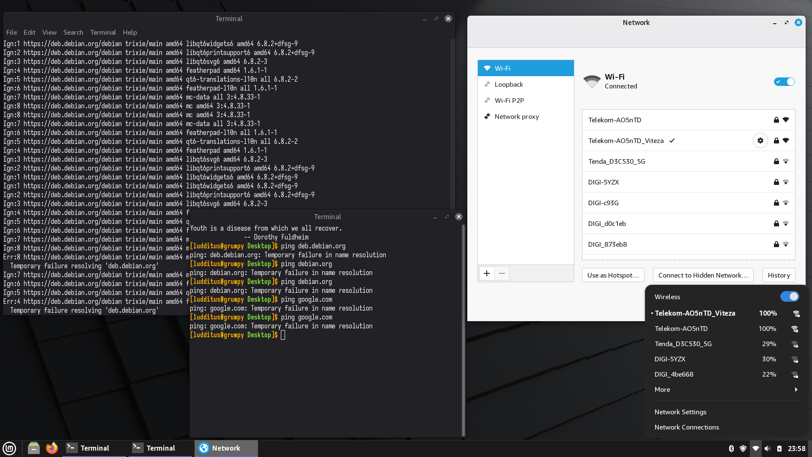Screen dimensions: 812x457
Task: Click Use as Hotspot button
Action: [613, 275]
